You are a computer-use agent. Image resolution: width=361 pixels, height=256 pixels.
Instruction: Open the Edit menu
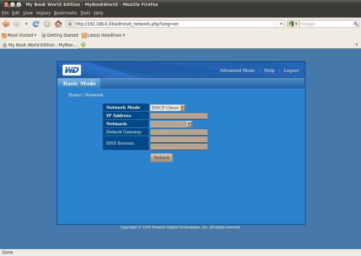pyautogui.click(x=16, y=13)
